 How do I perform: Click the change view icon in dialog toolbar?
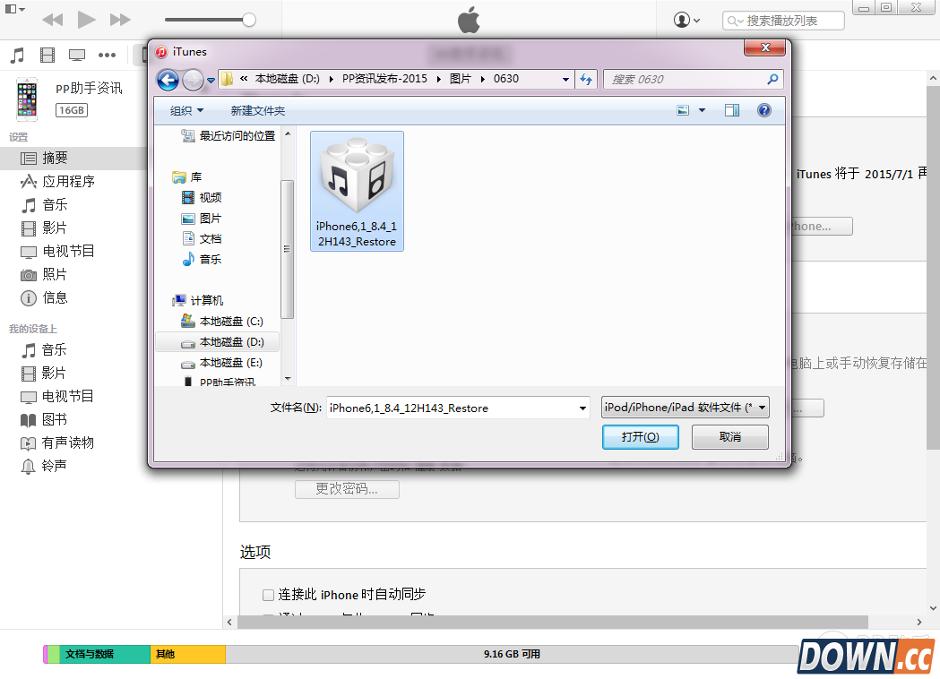685,109
